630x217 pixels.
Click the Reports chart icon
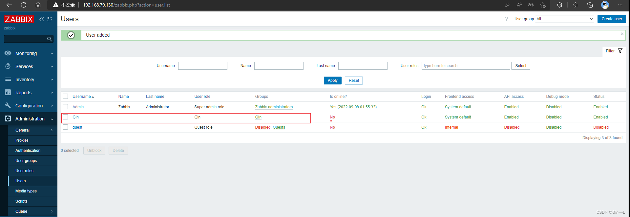(x=8, y=92)
